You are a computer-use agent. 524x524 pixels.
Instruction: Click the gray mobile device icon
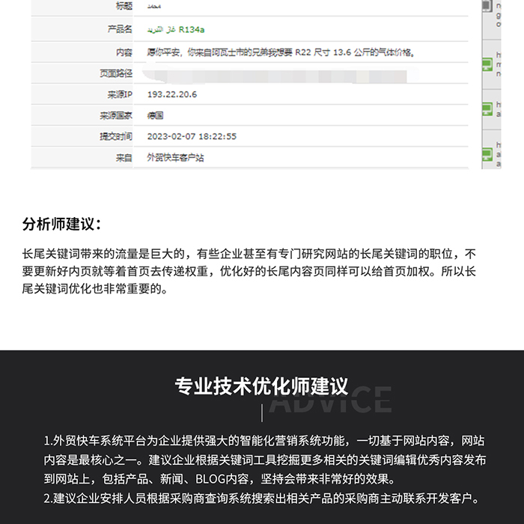coord(487,6)
